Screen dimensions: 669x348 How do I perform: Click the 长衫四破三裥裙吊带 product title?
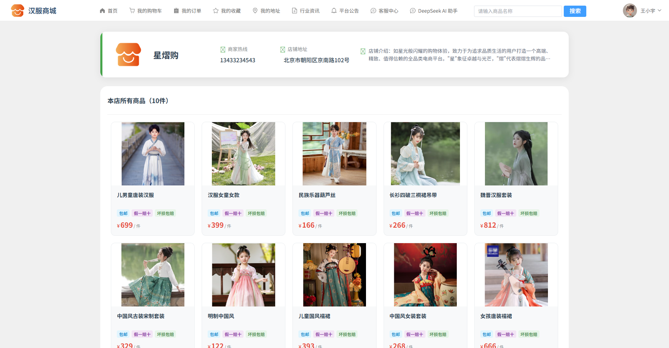pyautogui.click(x=413, y=195)
